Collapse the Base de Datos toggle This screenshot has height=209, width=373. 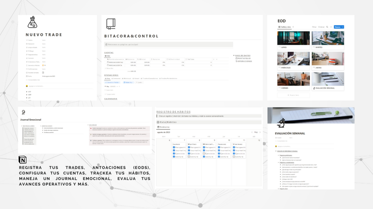234,55
